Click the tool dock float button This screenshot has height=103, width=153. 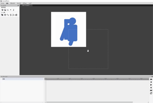click(x=18, y=6)
